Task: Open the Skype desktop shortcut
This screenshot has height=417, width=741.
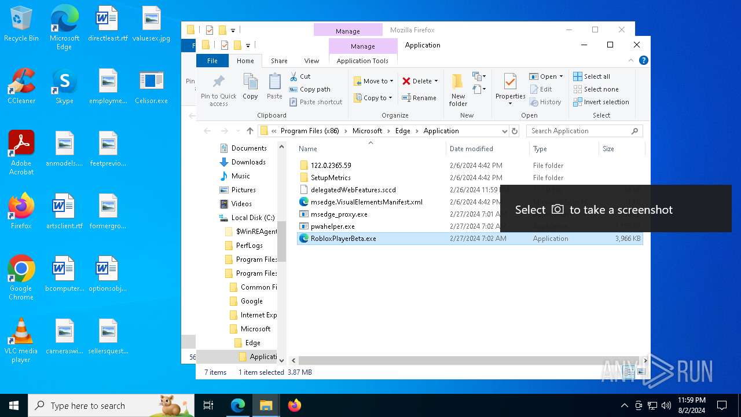Action: pos(64,87)
